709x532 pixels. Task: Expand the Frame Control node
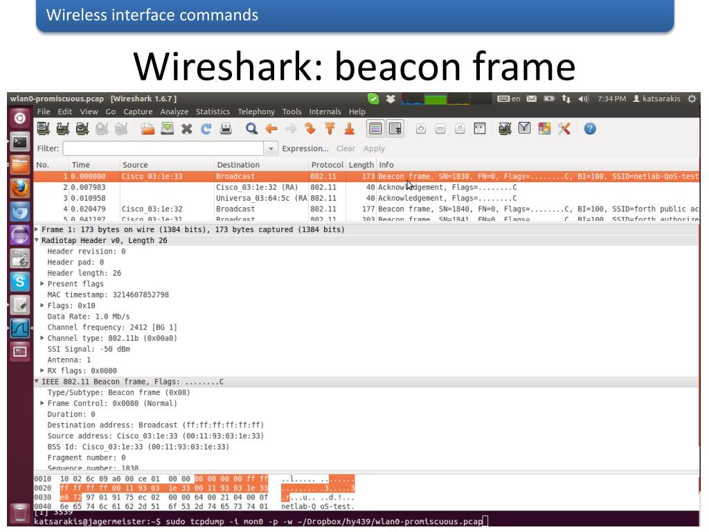tap(42, 403)
